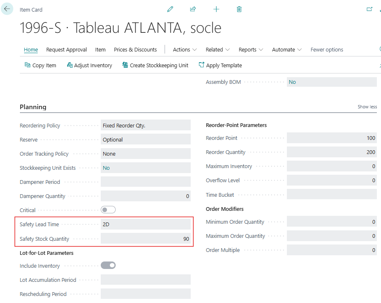Click Minimum Order Quantity field
Viewport: 381px width, 303px height.
pyautogui.click(x=332, y=222)
